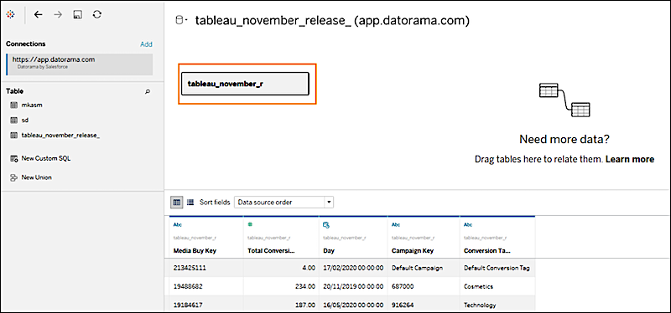Viewport: 671px width, 313px height.
Task: Click the New Union icon
Action: pyautogui.click(x=13, y=177)
